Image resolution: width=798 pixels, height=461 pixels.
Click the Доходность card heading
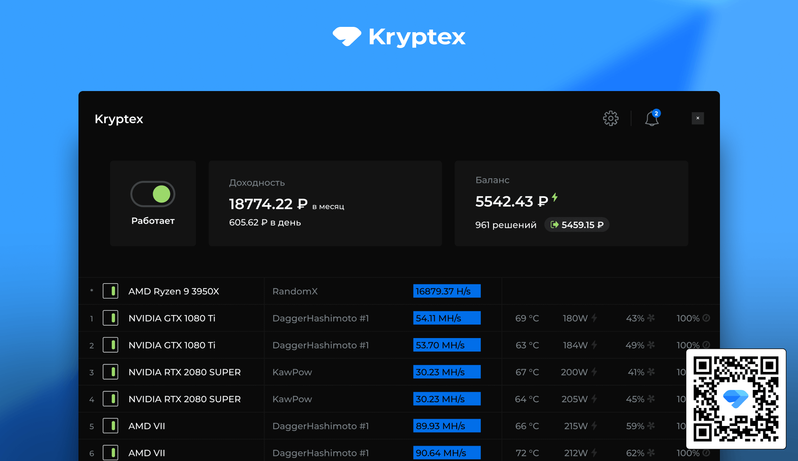click(x=257, y=182)
